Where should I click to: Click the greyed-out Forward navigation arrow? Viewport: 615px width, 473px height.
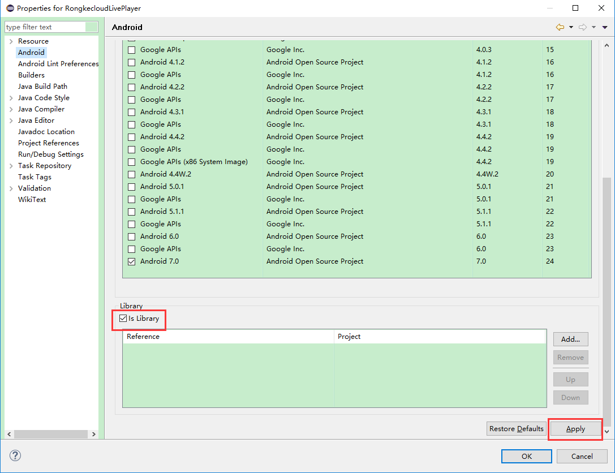[x=583, y=27]
